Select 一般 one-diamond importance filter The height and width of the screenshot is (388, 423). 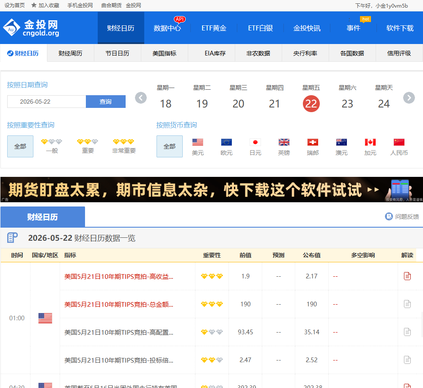pyautogui.click(x=52, y=146)
